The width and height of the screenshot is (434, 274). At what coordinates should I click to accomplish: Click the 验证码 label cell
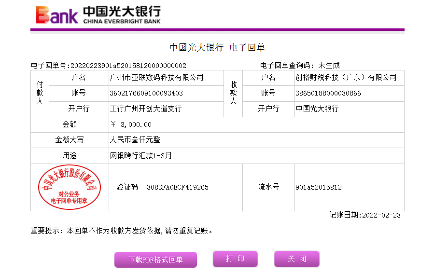point(127,188)
